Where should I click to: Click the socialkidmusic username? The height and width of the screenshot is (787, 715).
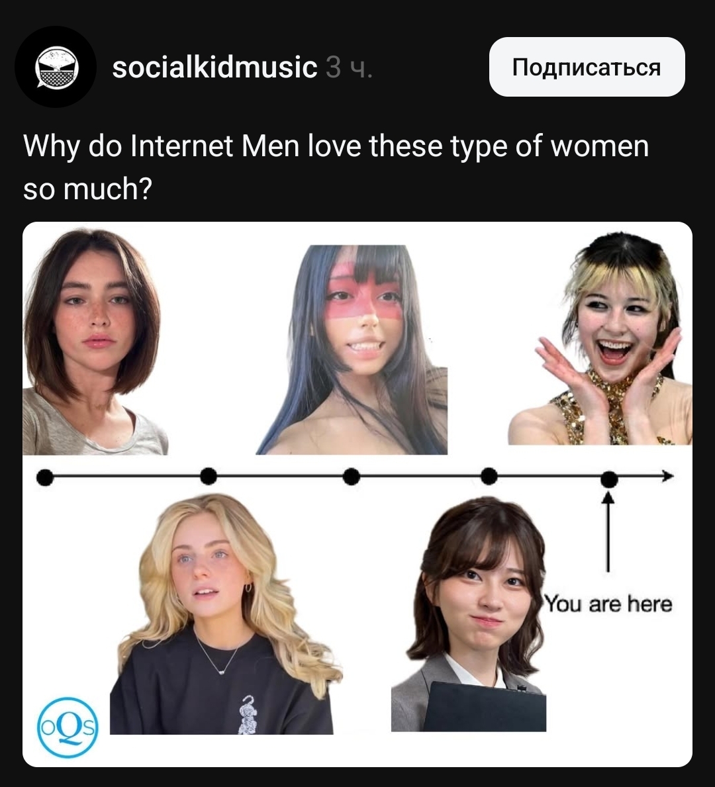click(215, 68)
